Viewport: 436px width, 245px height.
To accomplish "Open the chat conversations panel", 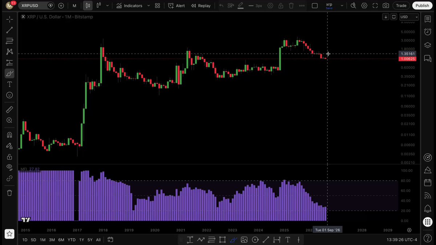I will click(x=428, y=58).
